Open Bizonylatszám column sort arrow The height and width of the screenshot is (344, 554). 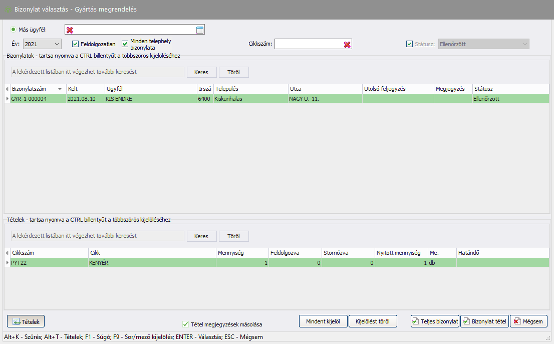[x=60, y=89]
